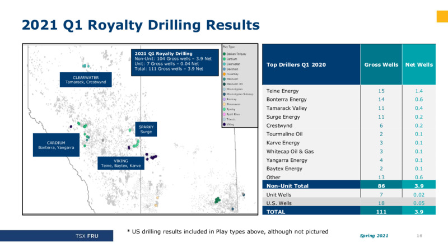Screen dimensions: 448x252
Task: Click the orange Duvernay legend dot
Action: 225,74
